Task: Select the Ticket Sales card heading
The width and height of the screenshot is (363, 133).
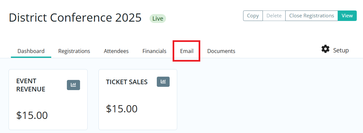Action: (127, 82)
